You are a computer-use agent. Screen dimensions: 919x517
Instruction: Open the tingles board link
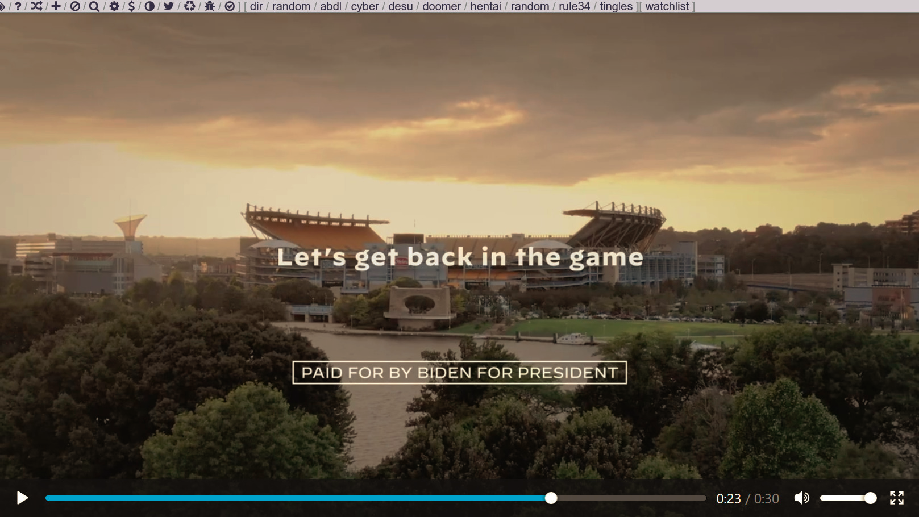coord(616,6)
